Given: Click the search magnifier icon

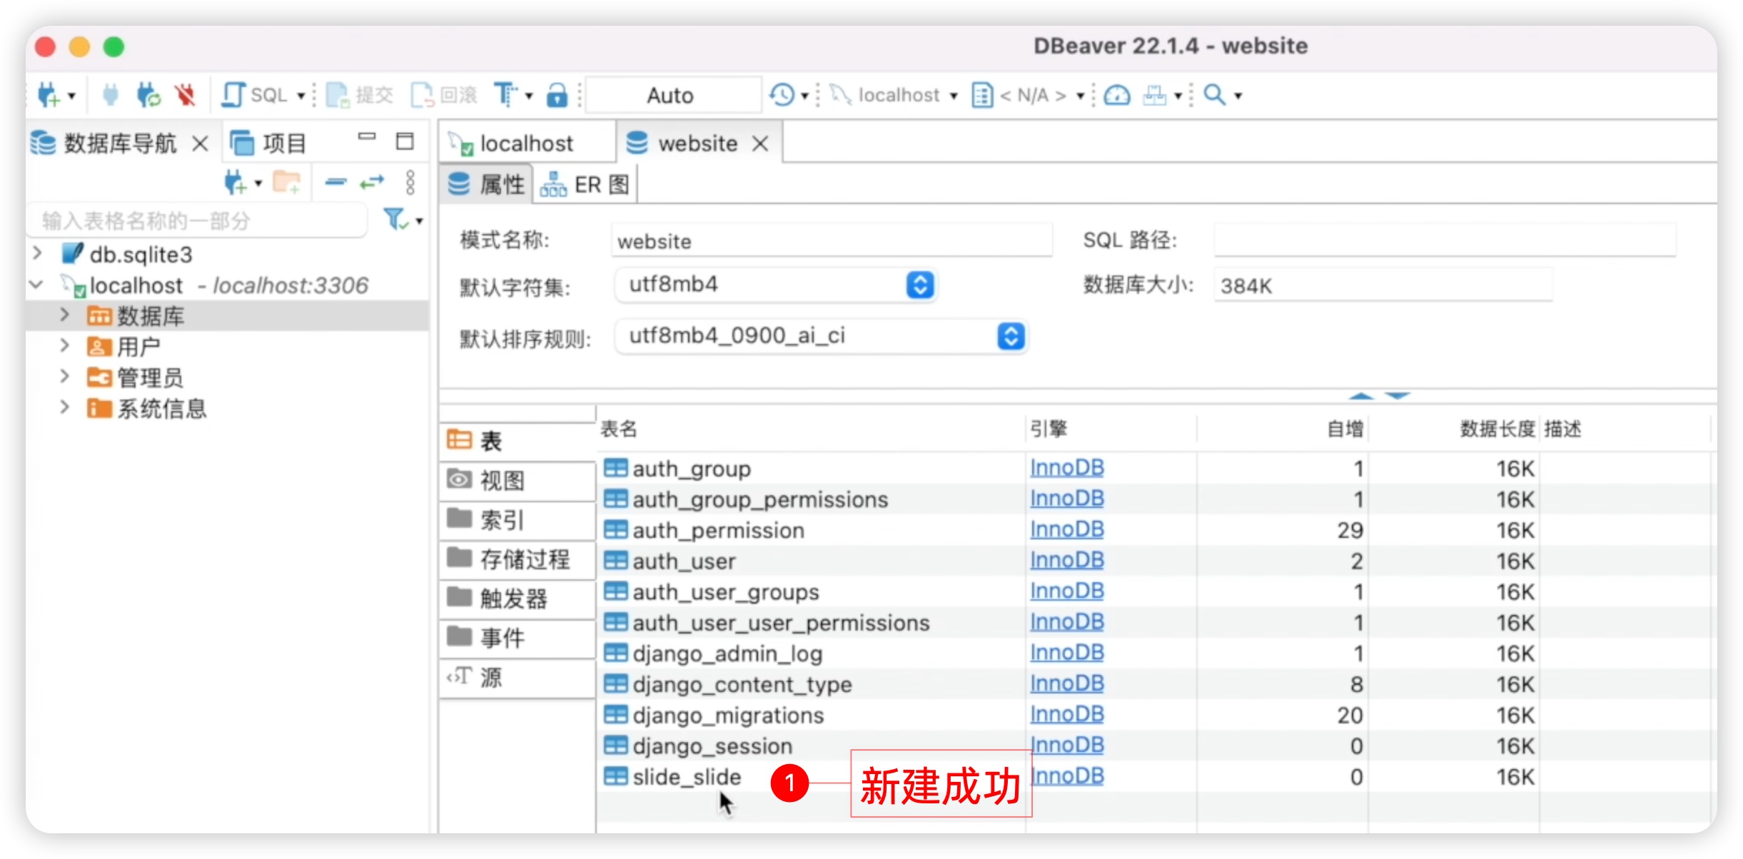Looking at the screenshot, I should coord(1214,95).
